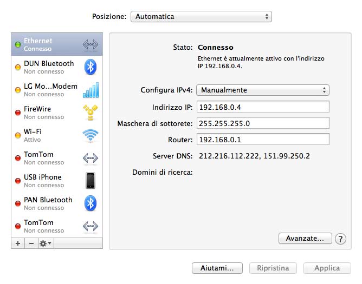This screenshot has width=362, height=284.
Task: Open the gear action menu
Action: point(46,243)
